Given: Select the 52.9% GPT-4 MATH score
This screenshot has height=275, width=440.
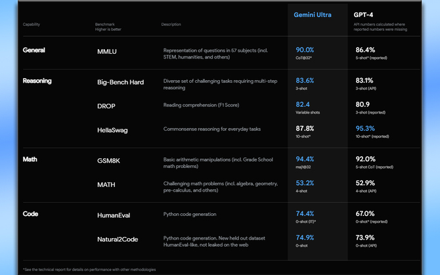Looking at the screenshot, I should [365, 183].
